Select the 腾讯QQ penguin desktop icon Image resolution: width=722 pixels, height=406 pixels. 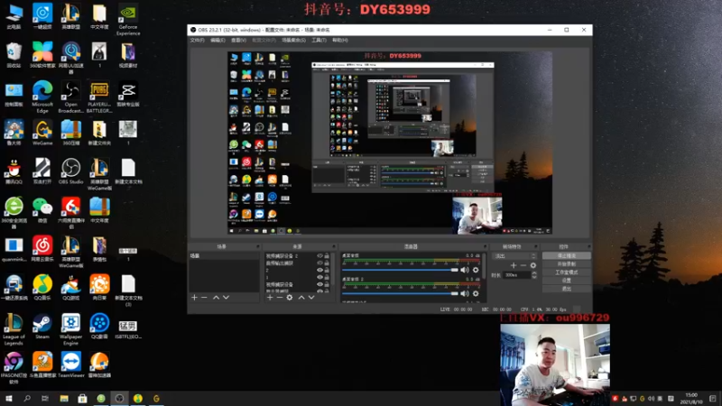(14, 171)
